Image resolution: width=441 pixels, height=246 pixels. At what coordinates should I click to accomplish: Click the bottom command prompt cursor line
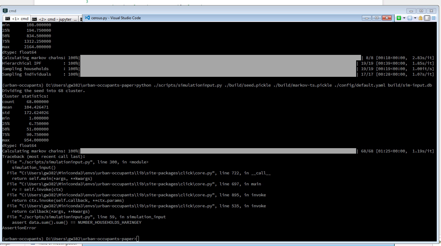70,239
